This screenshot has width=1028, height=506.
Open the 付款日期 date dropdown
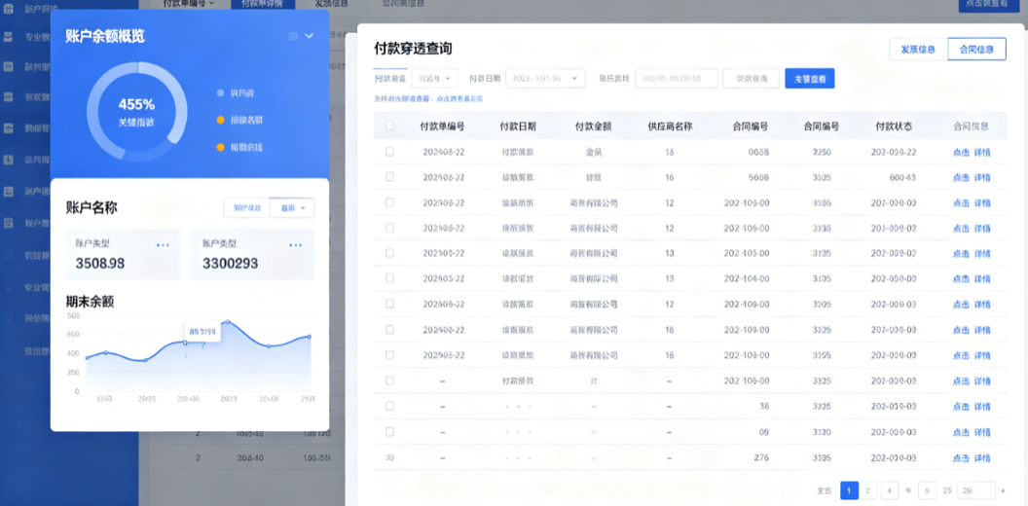(545, 78)
